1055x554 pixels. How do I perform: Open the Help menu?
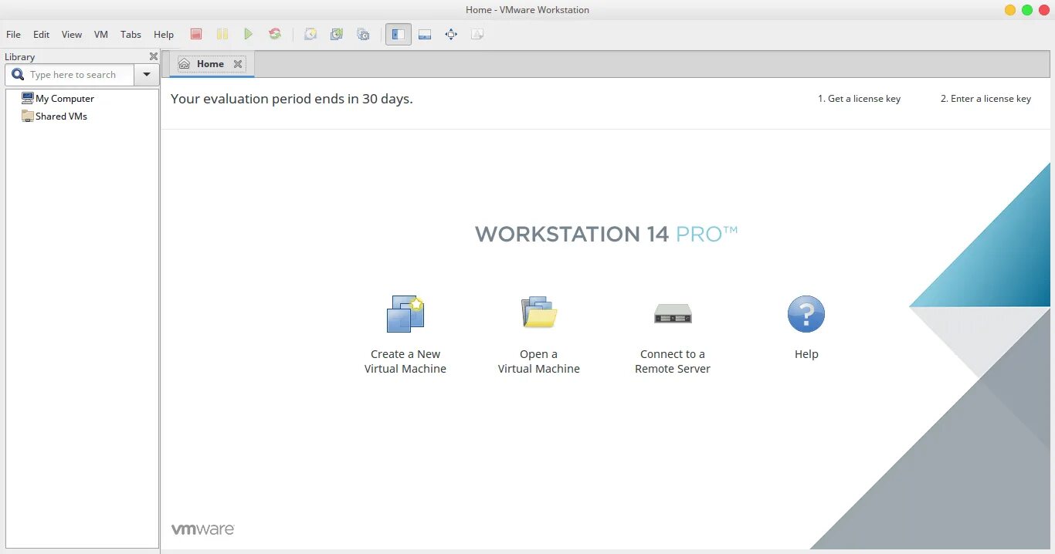click(164, 34)
